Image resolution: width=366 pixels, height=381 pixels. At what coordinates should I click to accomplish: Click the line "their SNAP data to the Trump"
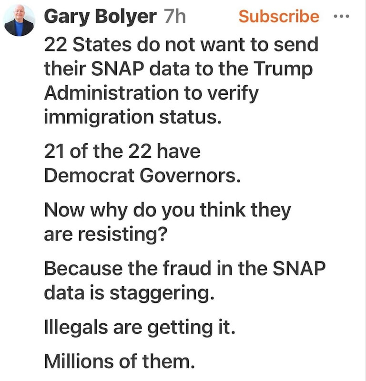coord(179,69)
